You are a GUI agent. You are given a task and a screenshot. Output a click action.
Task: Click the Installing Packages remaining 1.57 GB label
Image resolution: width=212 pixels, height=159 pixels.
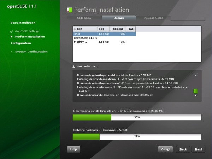[101, 130]
